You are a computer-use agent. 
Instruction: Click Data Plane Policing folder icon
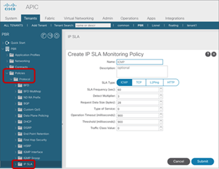(x=20, y=116)
